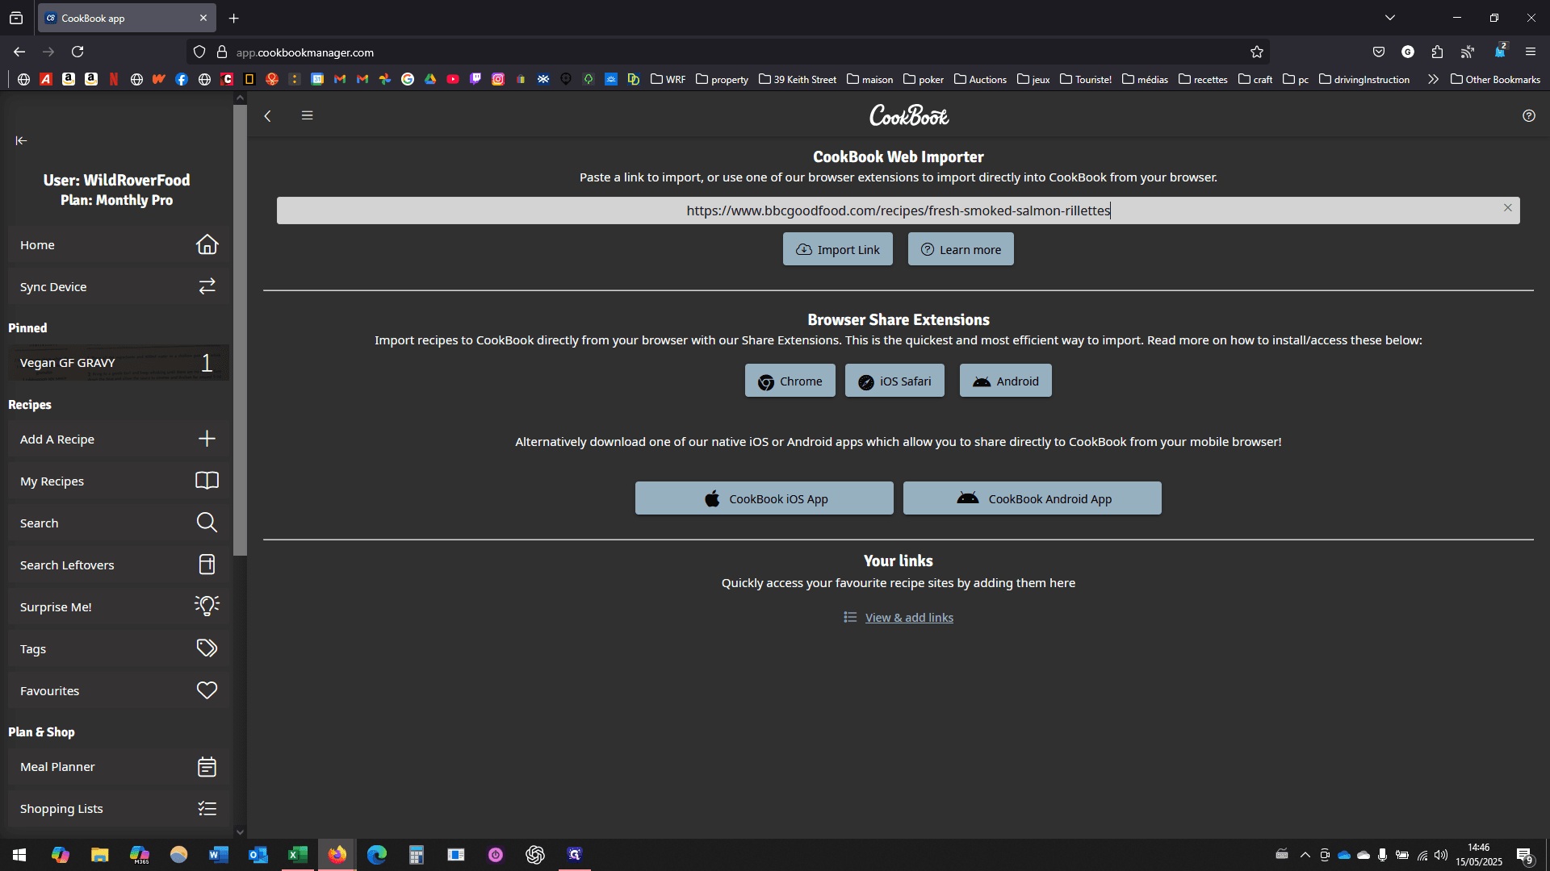Open the Chrome extension info

pos(790,381)
